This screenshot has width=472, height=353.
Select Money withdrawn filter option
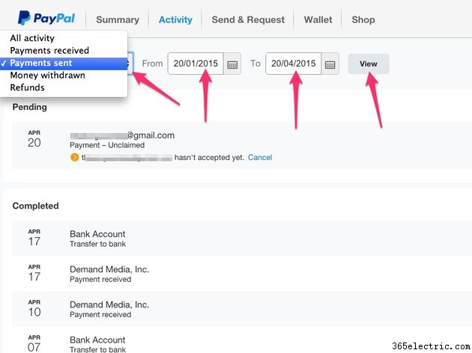[64, 75]
